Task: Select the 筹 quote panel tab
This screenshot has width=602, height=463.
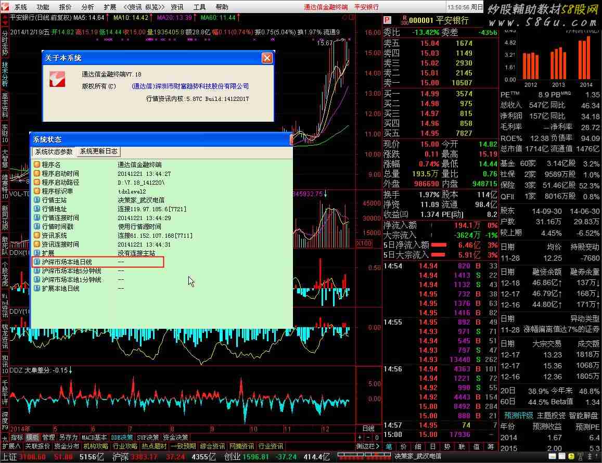Action: [x=491, y=446]
